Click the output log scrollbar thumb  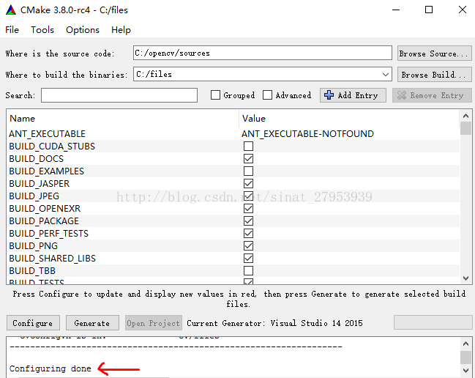click(x=466, y=357)
